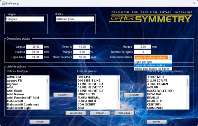Click the Ajouter >> button
Image resolution: width=198 pixels, height=126 pixels.
63,95
